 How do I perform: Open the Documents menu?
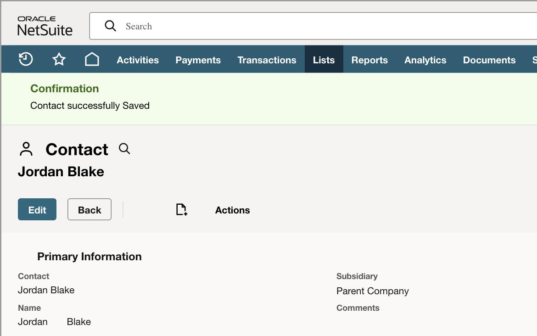pos(489,60)
